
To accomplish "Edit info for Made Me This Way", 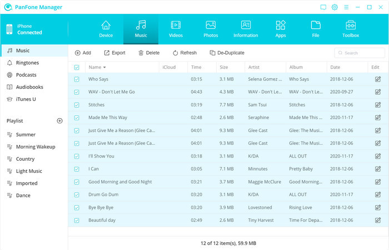I will (x=378, y=118).
